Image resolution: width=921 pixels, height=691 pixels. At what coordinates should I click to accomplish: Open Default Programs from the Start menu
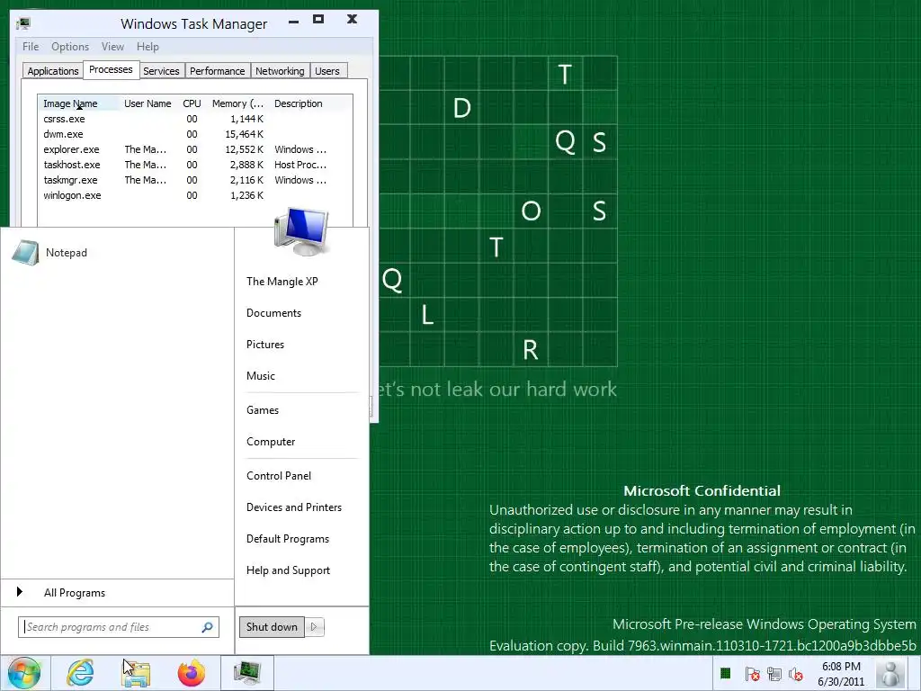tap(288, 539)
